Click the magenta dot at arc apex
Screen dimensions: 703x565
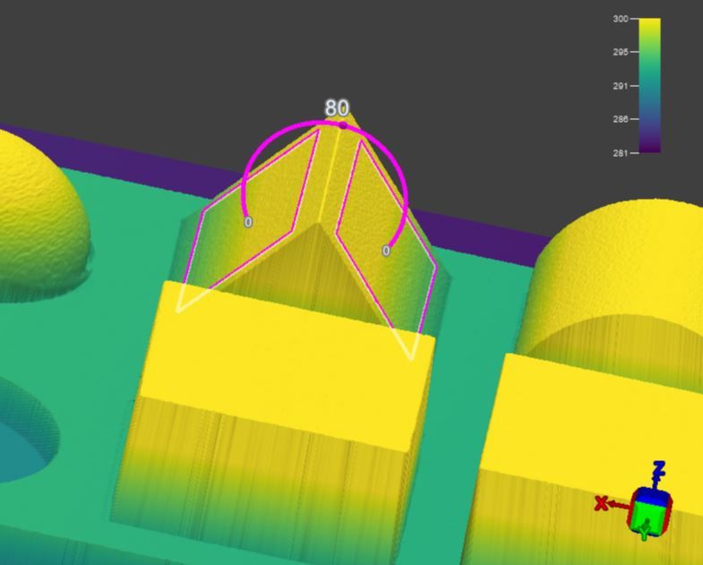click(342, 125)
